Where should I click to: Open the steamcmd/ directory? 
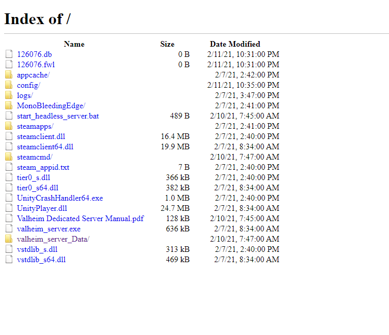(x=34, y=157)
